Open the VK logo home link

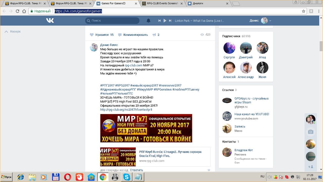point(50,20)
